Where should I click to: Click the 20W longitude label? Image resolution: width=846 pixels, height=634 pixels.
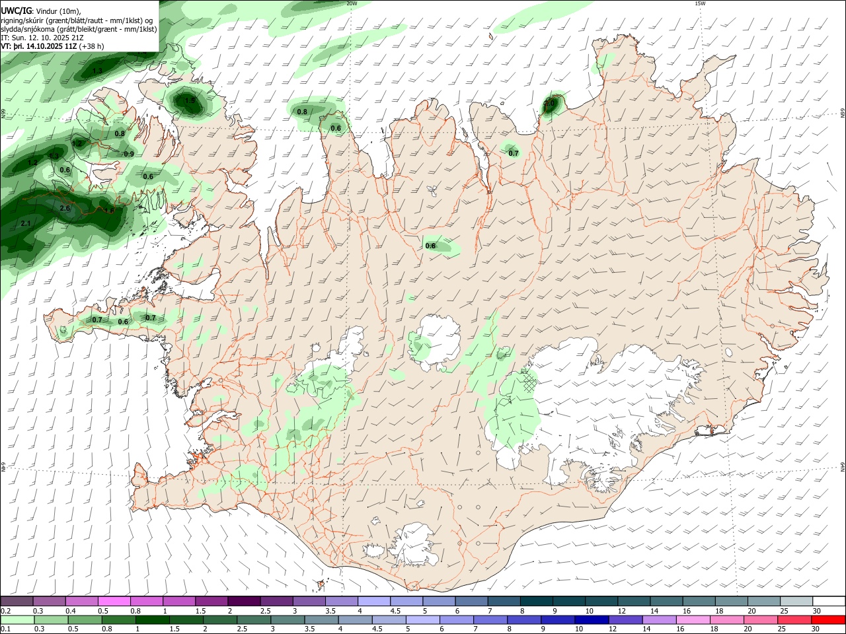352,3
